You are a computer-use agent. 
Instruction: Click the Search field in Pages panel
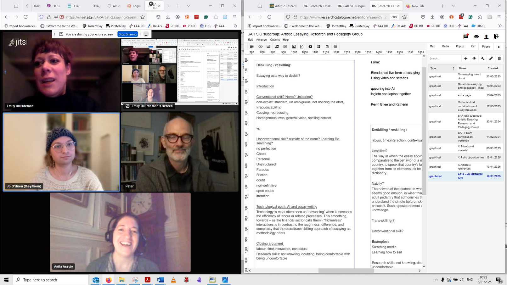(x=444, y=59)
